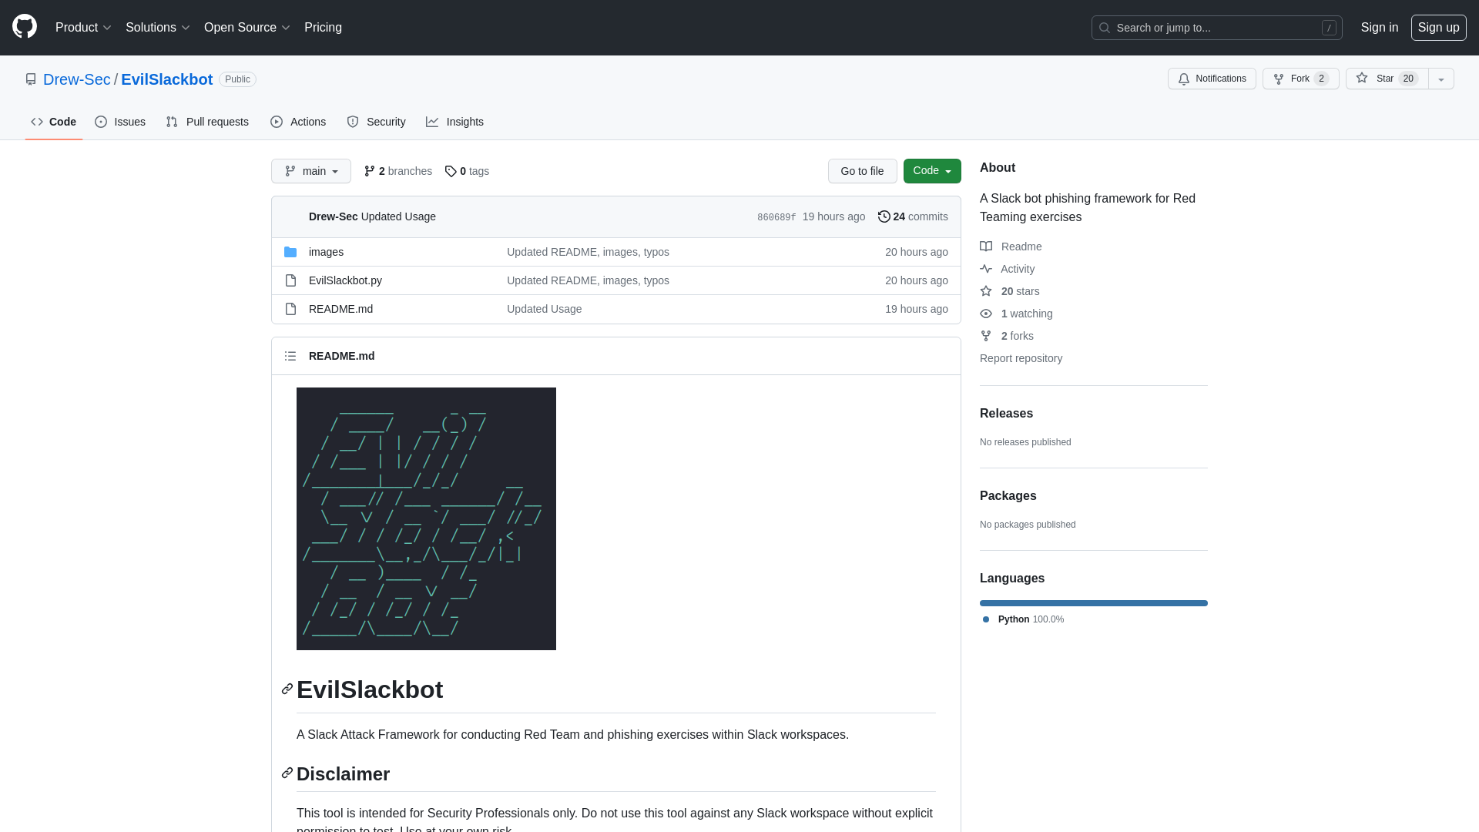1479x832 pixels.
Task: Click the images folder icon
Action: point(290,252)
